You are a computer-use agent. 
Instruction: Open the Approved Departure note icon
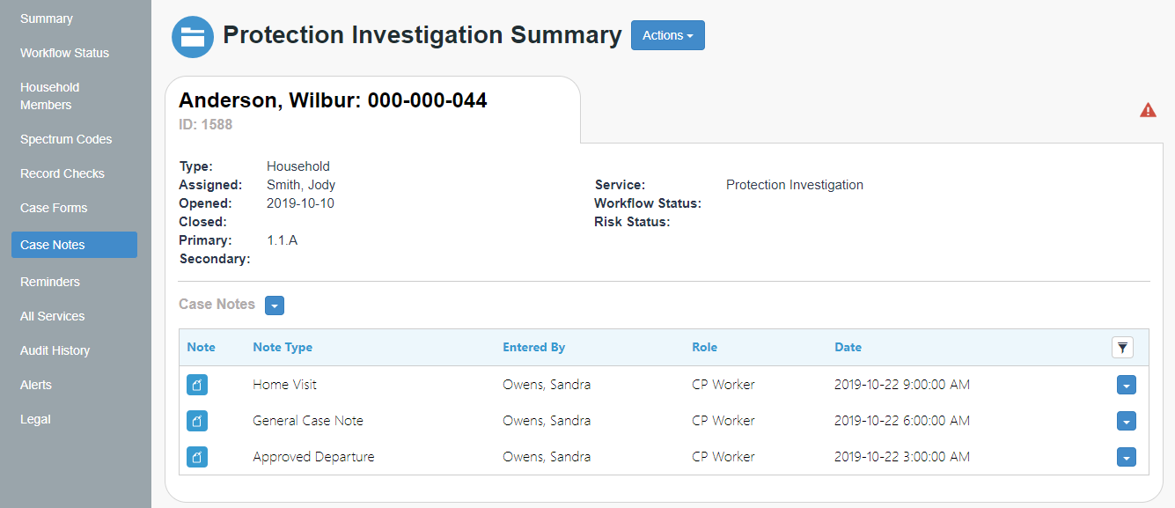coord(197,457)
